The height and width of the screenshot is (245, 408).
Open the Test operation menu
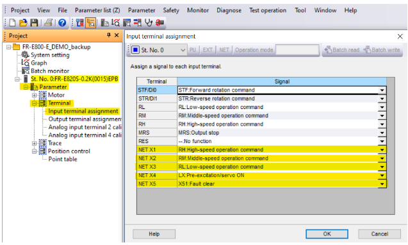pyautogui.click(x=268, y=10)
